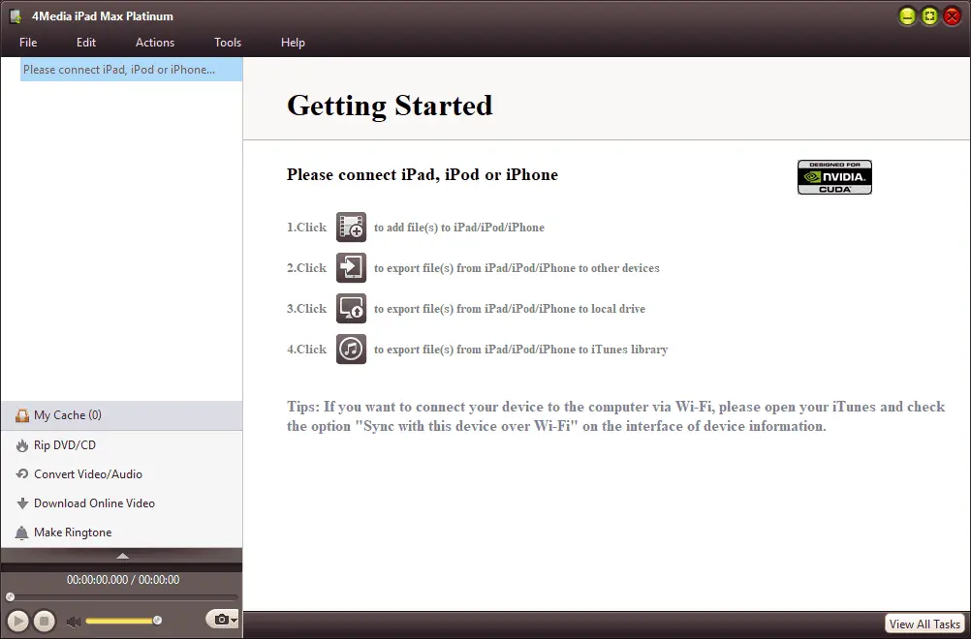Stop playback in the preview player
The height and width of the screenshot is (639, 971).
point(45,621)
